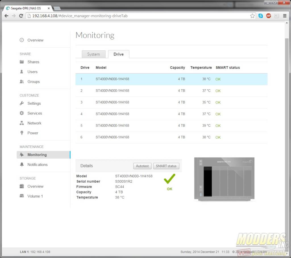
Task: Click the Capacity column header
Action: coord(177,68)
